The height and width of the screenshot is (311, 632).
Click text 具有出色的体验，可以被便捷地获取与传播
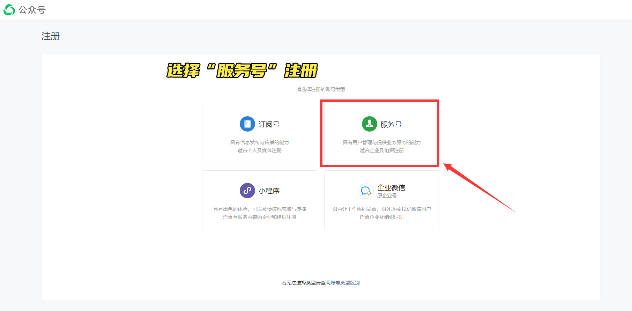click(260, 209)
